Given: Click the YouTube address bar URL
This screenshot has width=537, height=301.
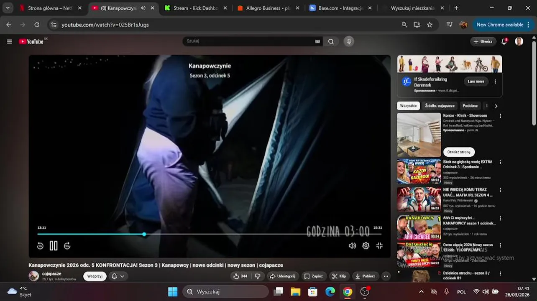Looking at the screenshot, I should 105,25.
